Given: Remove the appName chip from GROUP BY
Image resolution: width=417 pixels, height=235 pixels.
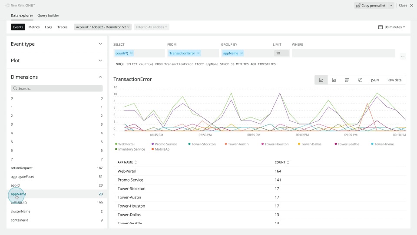Looking at the screenshot, I should click(x=242, y=53).
